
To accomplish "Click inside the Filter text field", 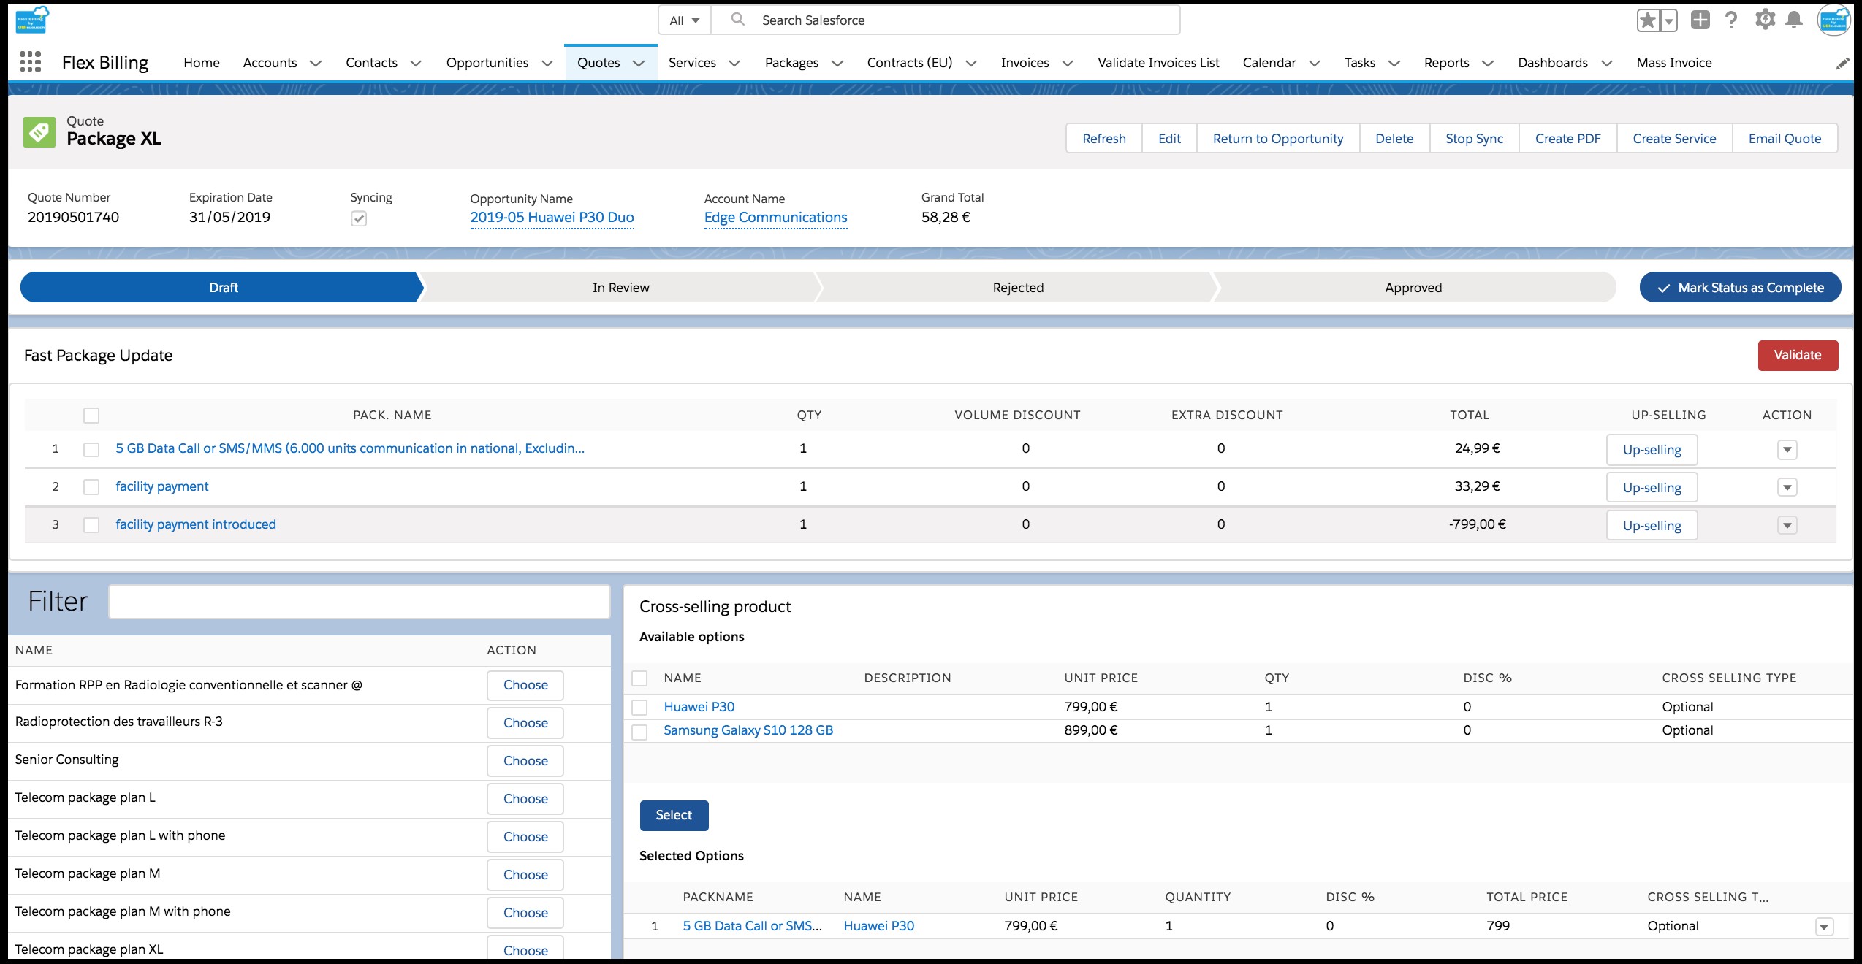I will tap(359, 601).
